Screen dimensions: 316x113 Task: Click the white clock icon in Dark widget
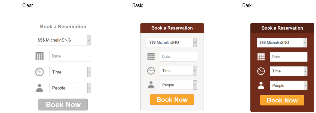[261, 71]
